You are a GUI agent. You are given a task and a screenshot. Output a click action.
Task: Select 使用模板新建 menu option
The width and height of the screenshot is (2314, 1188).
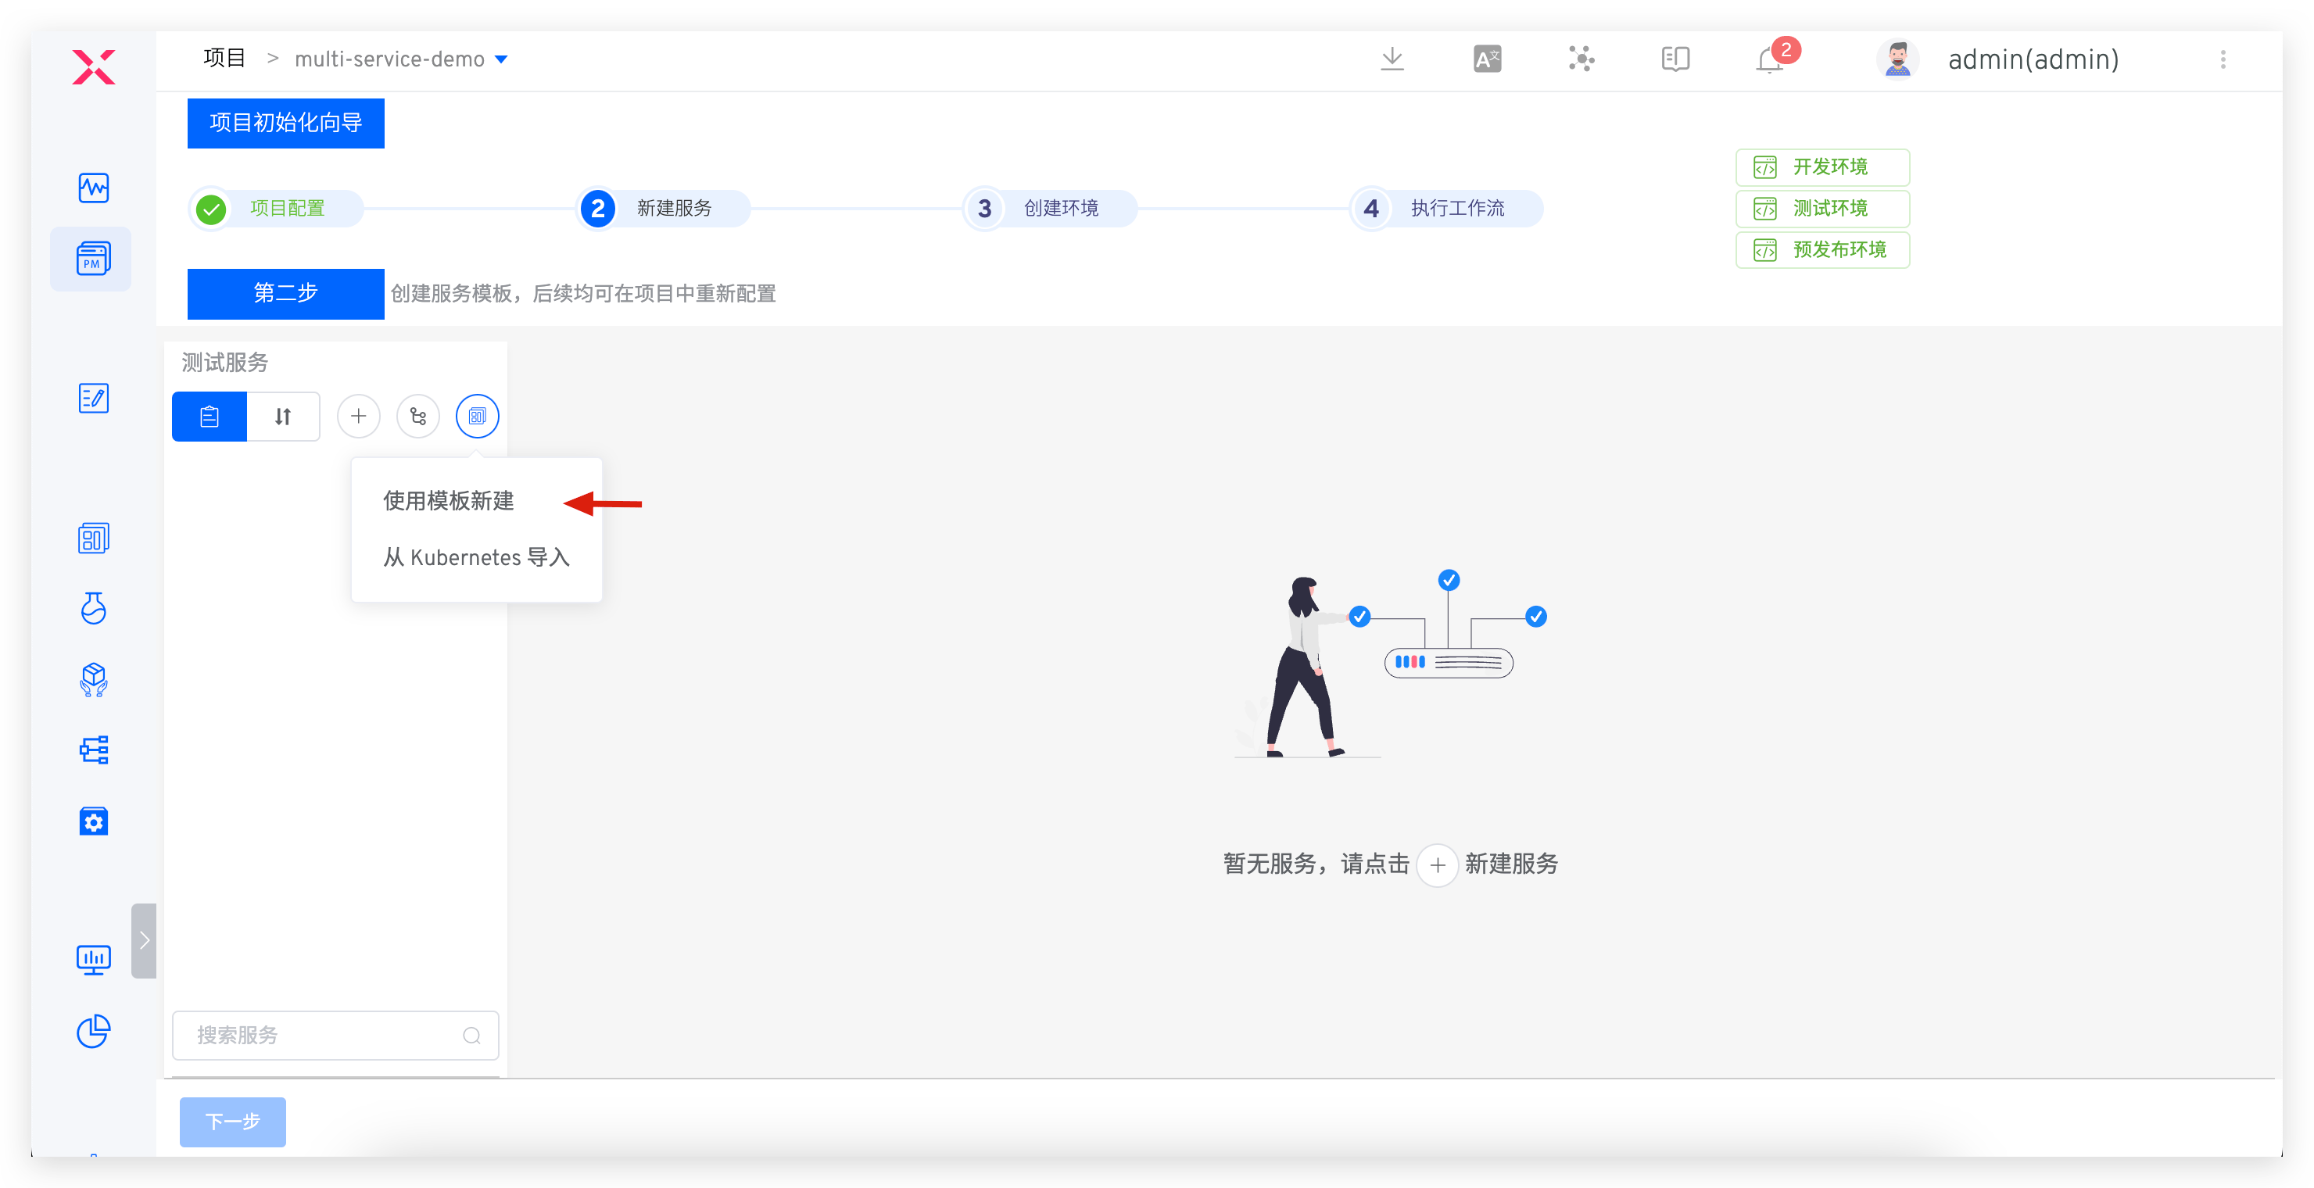(x=448, y=501)
